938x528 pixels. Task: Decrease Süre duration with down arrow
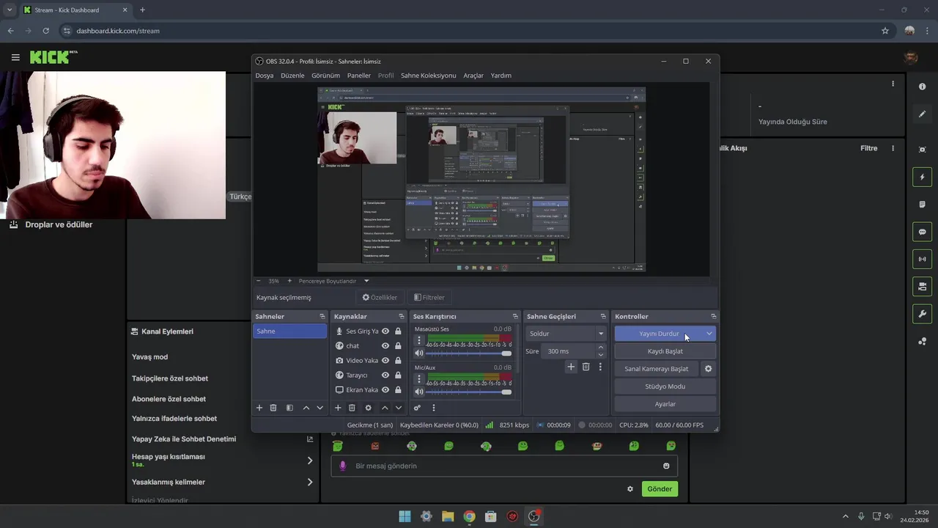(x=601, y=355)
